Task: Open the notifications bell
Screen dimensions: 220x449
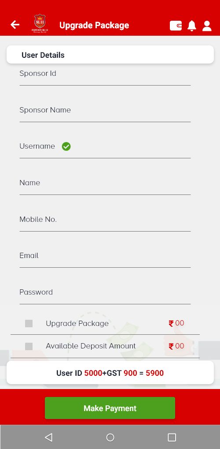Action: pyautogui.click(x=192, y=26)
